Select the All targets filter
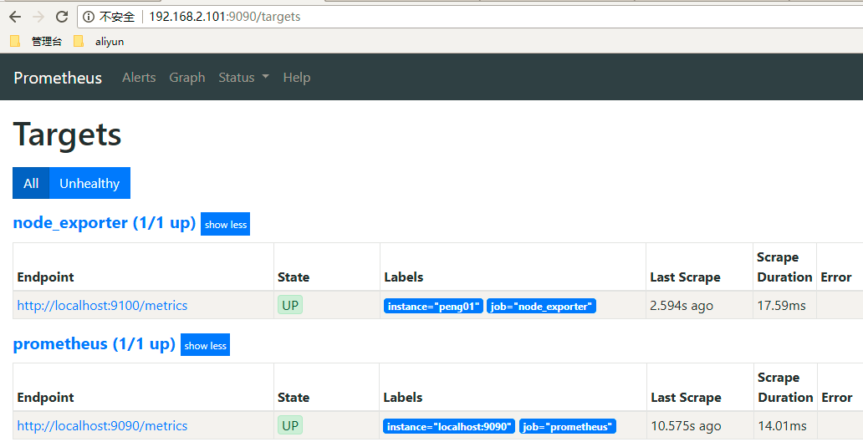Image resolution: width=863 pixels, height=447 pixels. point(31,183)
